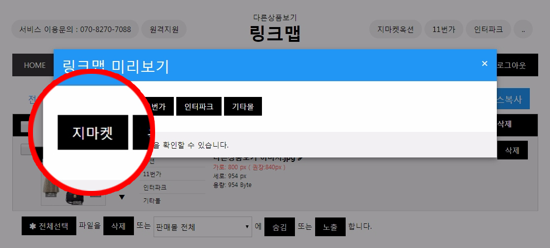Click 다른상품보기 text above the logo
Screen dimensions: 550x248
point(275,17)
